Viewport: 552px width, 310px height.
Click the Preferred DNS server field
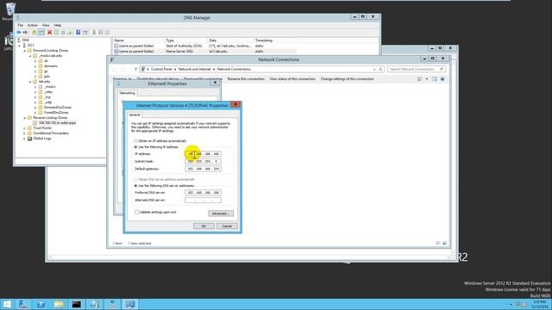point(204,193)
